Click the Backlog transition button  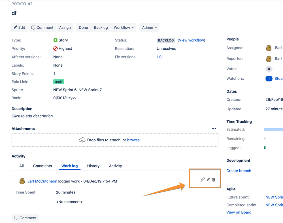point(101,28)
